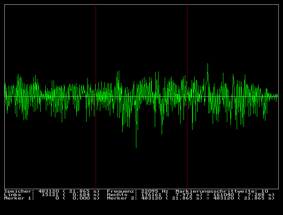Click the Speicher label
Viewport: 283px width, 215px height.
(x=18, y=191)
